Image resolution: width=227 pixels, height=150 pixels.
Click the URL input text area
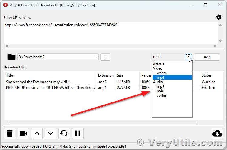point(111,33)
